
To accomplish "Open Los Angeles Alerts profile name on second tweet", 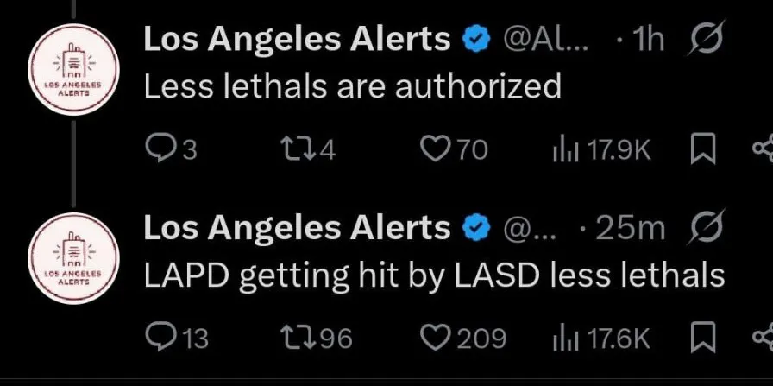I will pos(296,228).
